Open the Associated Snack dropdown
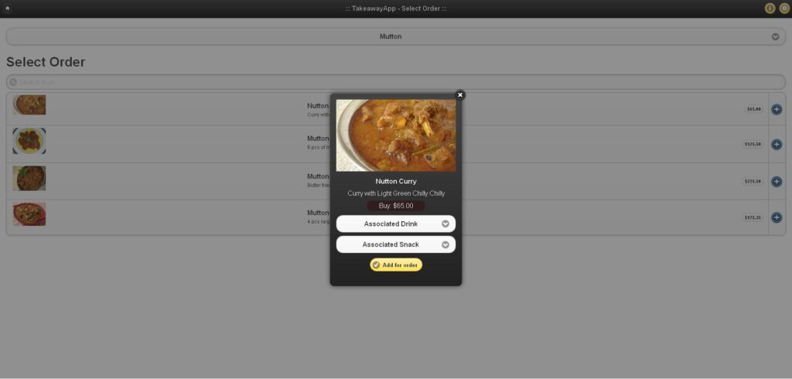This screenshot has width=792, height=379. coord(395,244)
